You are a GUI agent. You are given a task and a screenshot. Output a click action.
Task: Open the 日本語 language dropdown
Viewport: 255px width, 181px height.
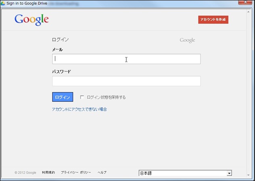pos(185,173)
